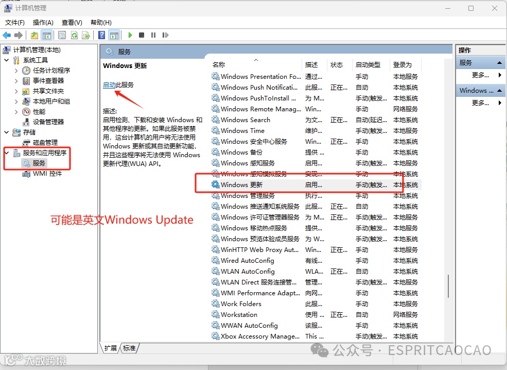Screen dimensions: 507x370
Task: Expand the 本地用户和组 node arrow
Action: [16, 102]
